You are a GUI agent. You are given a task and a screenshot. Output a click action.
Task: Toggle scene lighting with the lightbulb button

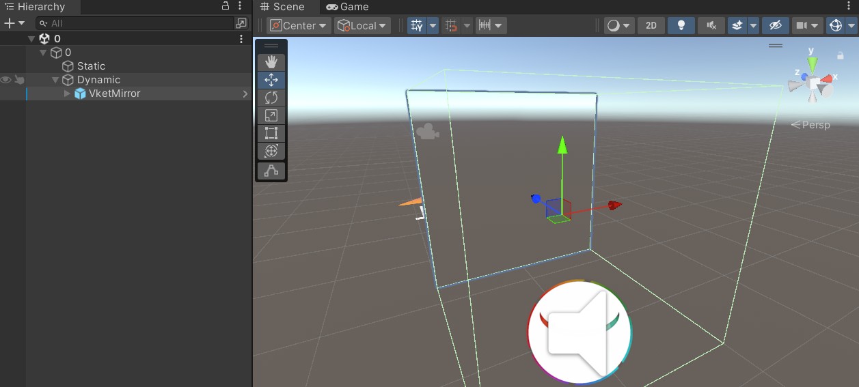[681, 25]
